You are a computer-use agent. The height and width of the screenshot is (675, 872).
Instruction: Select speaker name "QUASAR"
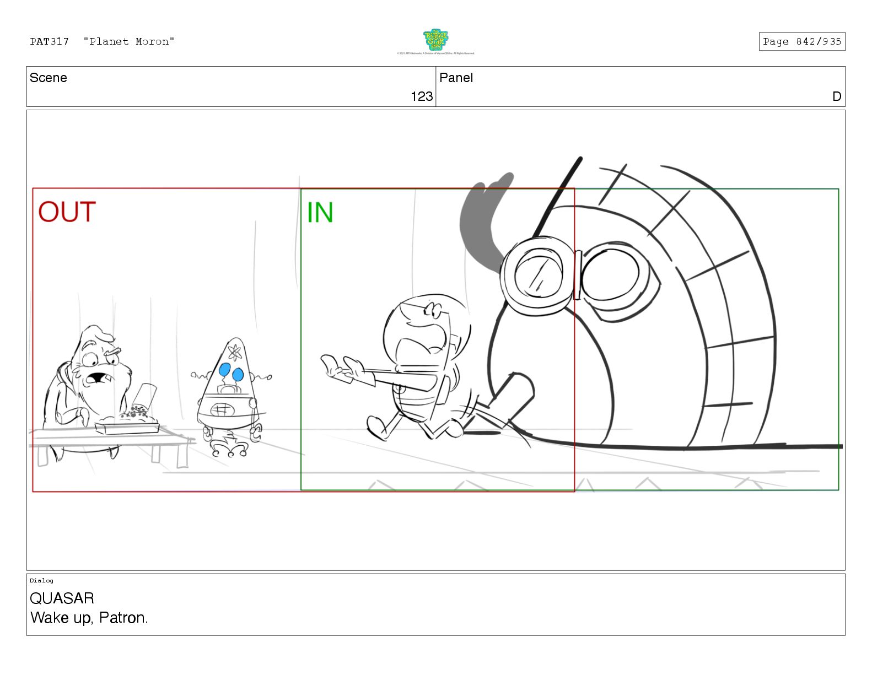(x=62, y=598)
